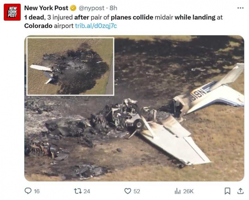The width and height of the screenshot is (249, 200).
Task: Click the 16 replies count
Action: coord(36,191)
